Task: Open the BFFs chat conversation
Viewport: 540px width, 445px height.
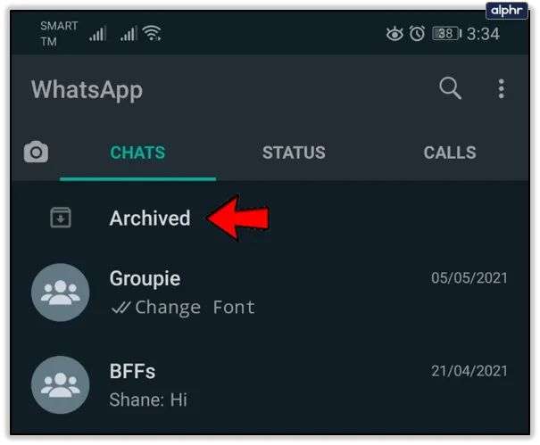Action: 270,384
